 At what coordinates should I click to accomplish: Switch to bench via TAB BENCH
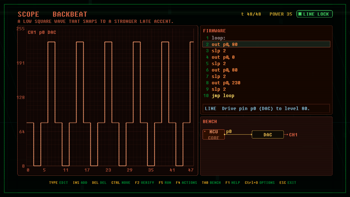(x=211, y=182)
